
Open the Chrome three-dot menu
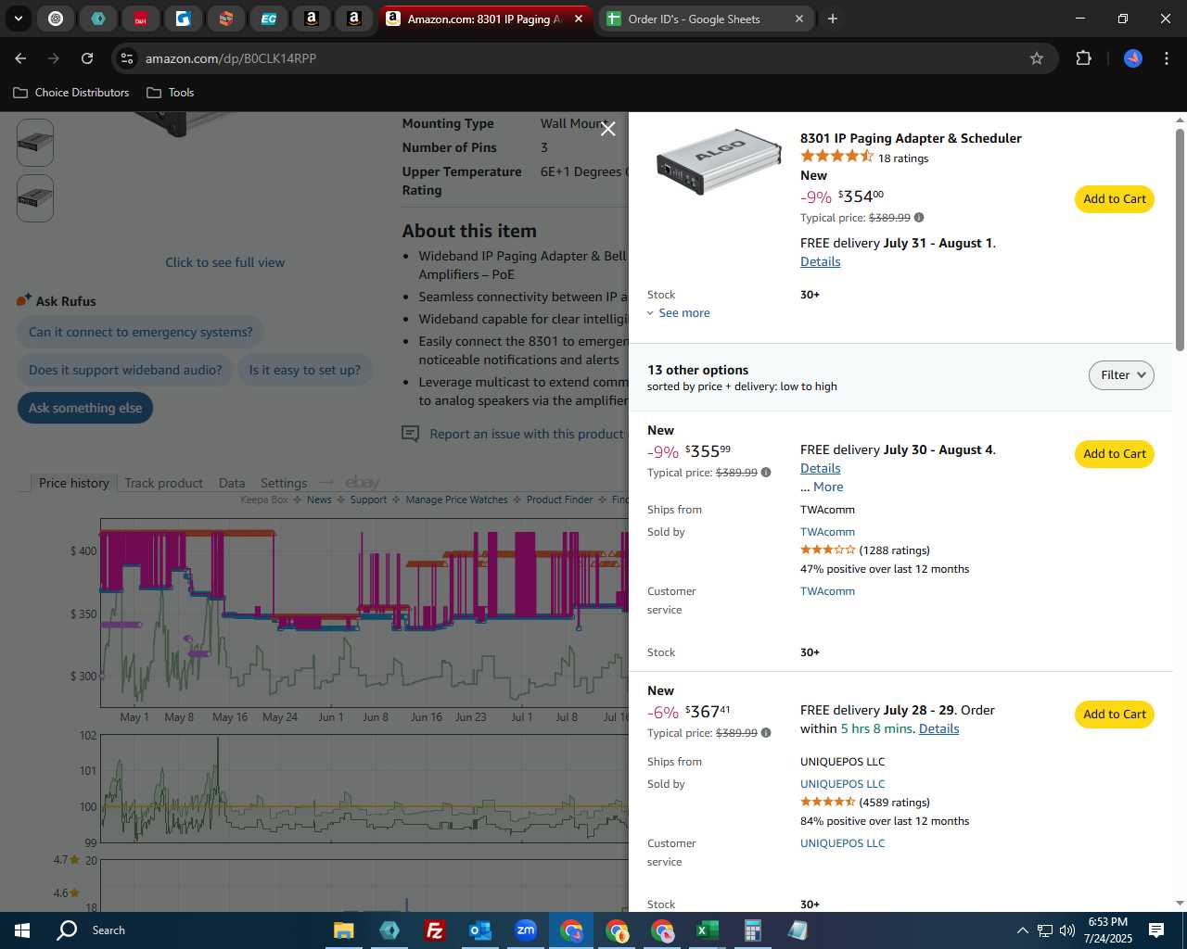[x=1167, y=58]
